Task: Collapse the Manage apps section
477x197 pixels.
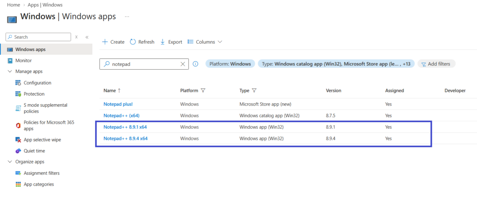Action: click(10, 72)
